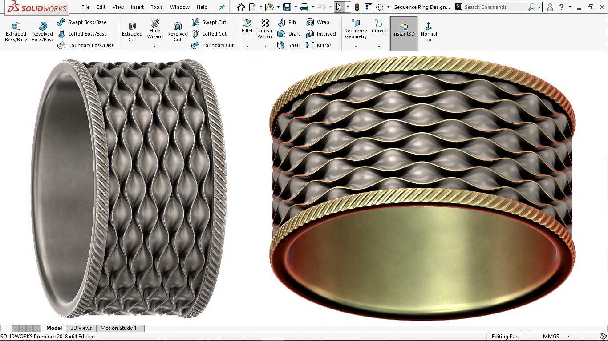Viewport: 608px width, 341px height.
Task: Select the Draft feature
Action: (x=289, y=34)
